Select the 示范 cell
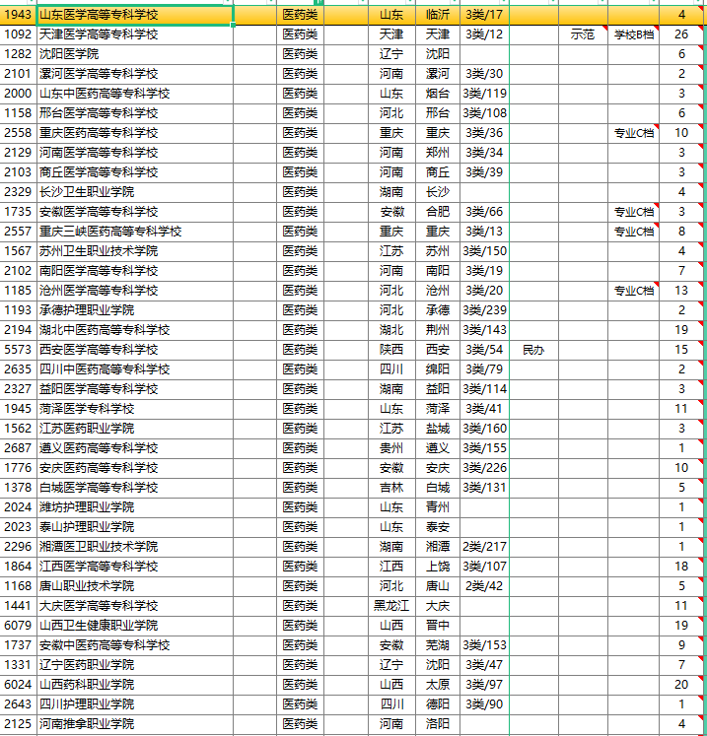The image size is (707, 736). [584, 34]
